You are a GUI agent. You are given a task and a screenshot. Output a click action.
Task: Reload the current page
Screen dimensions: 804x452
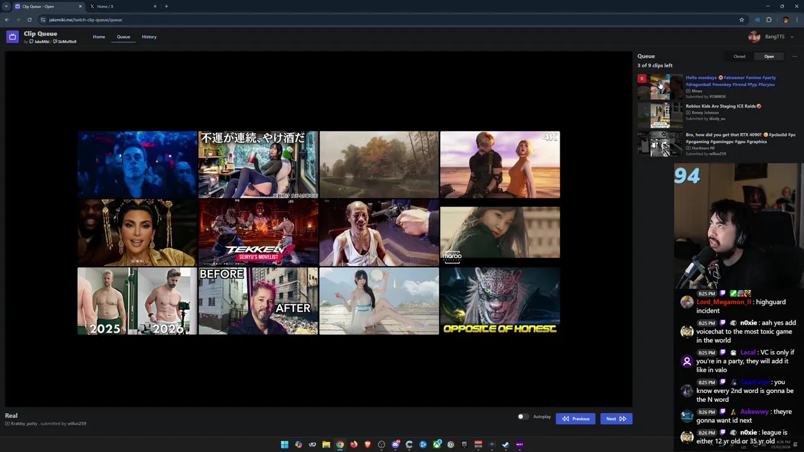[30, 19]
